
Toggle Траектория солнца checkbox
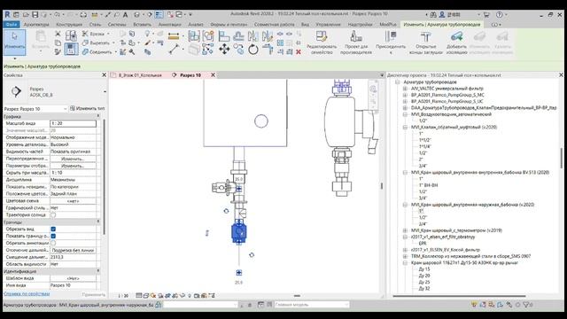53,214
